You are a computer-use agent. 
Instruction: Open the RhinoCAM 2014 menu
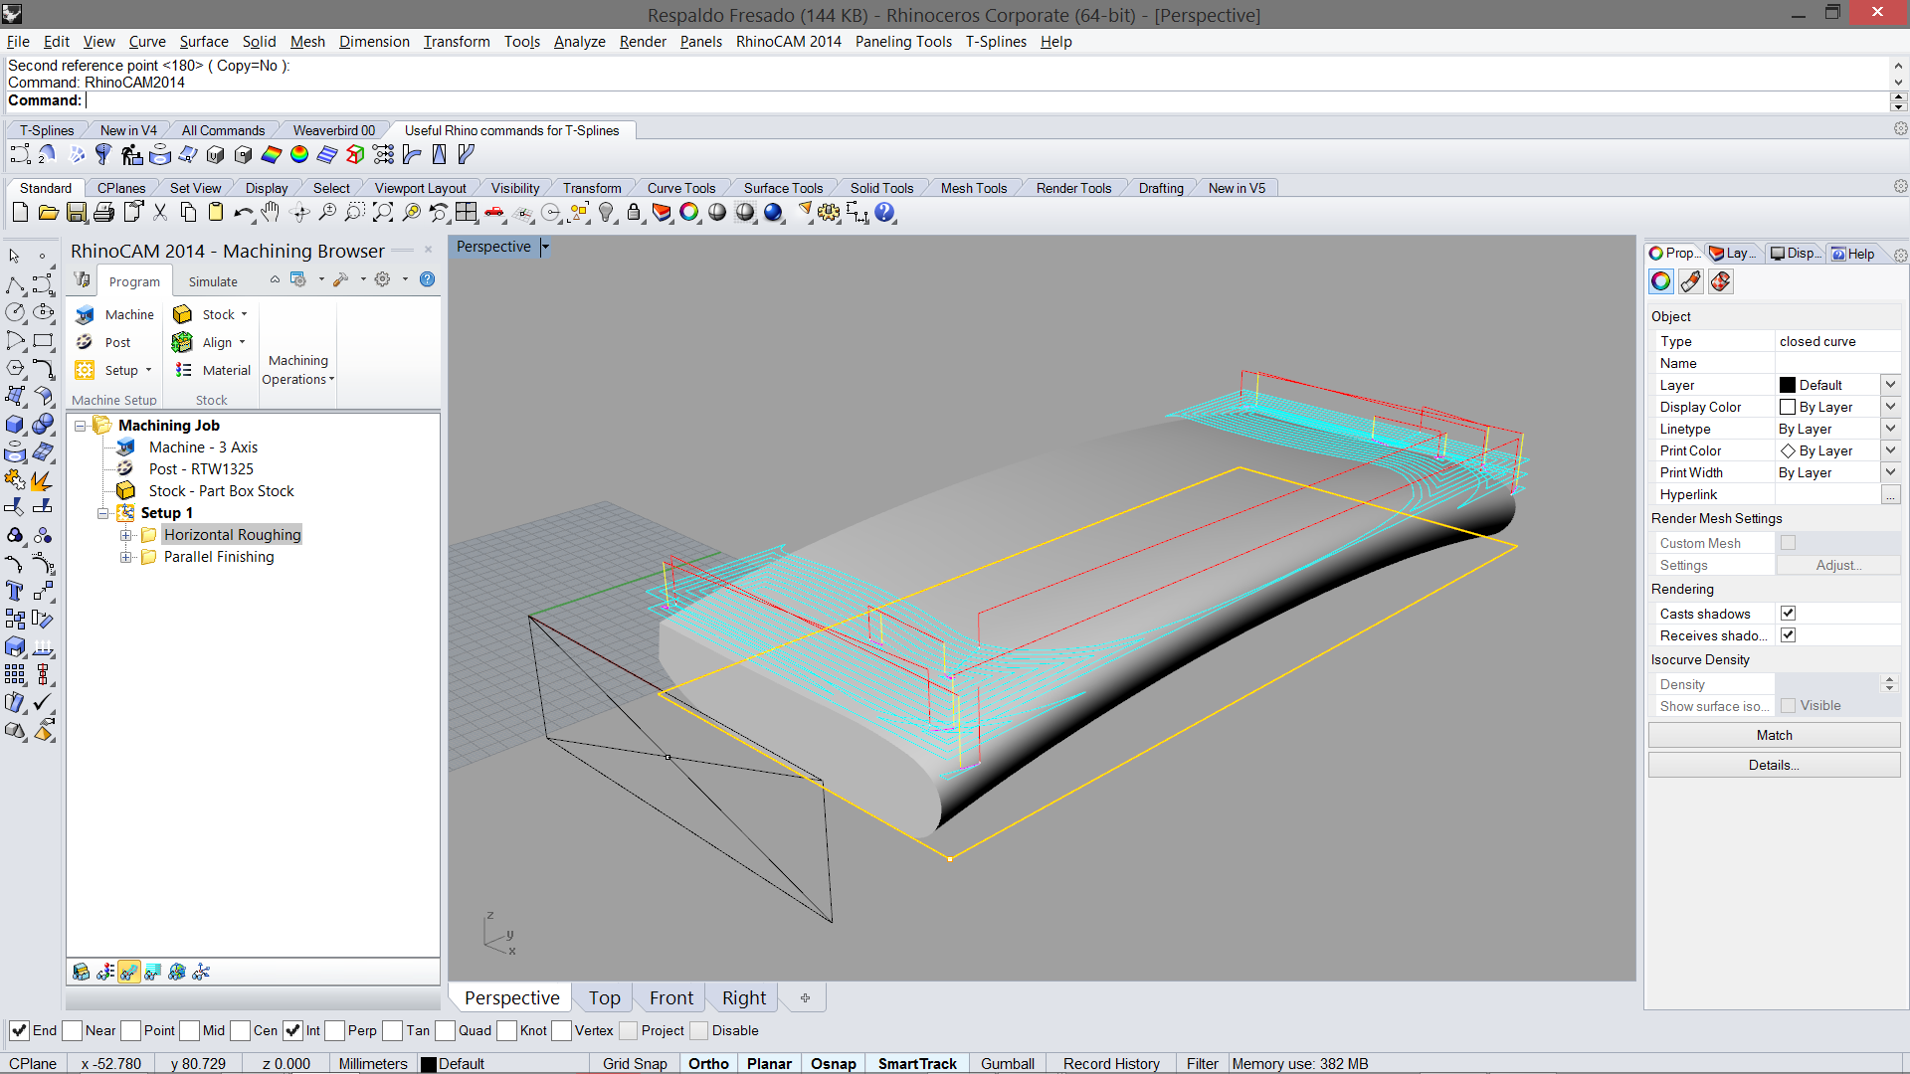[x=788, y=42]
